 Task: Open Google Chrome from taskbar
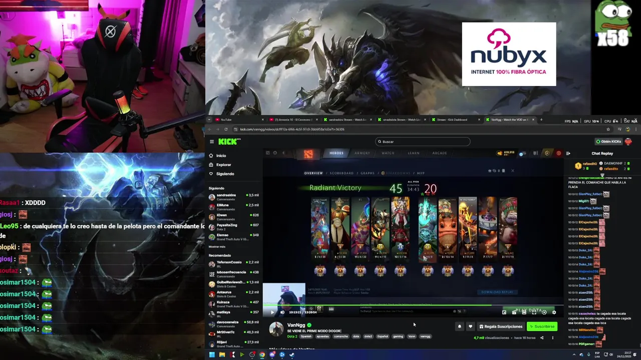coord(262,355)
